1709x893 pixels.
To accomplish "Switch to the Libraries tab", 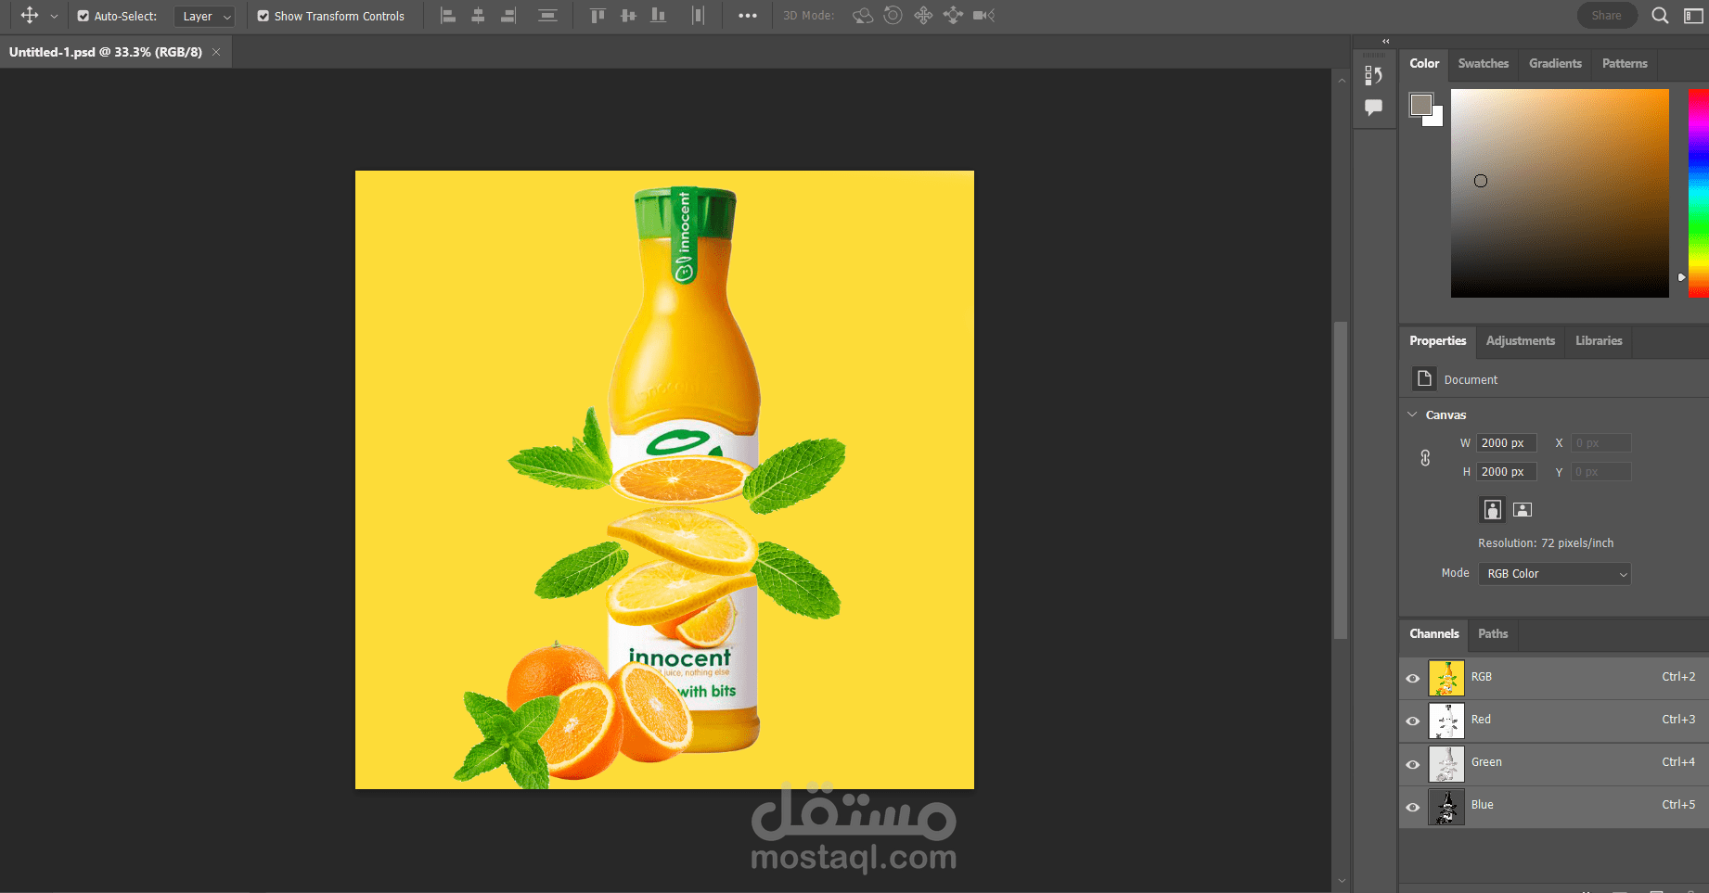I will (x=1599, y=340).
